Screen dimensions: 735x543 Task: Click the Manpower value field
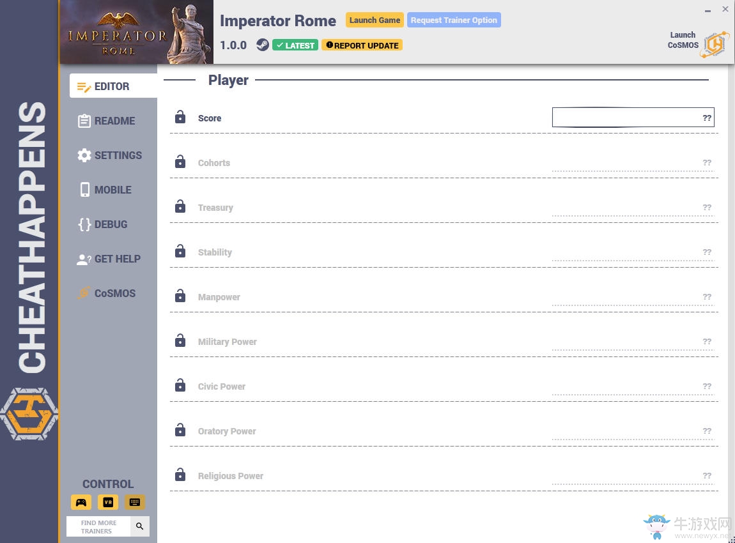coord(633,296)
